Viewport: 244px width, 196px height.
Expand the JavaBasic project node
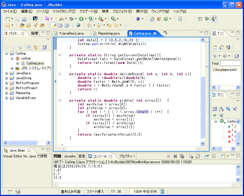7,73
